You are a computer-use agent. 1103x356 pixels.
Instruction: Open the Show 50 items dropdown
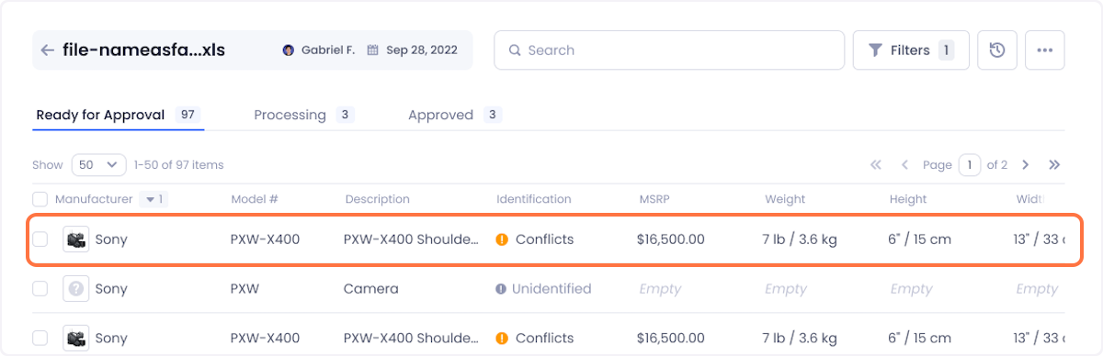(99, 165)
